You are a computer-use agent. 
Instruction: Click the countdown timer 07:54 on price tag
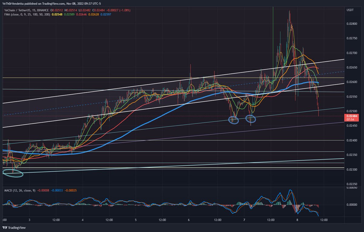(x=350, y=120)
